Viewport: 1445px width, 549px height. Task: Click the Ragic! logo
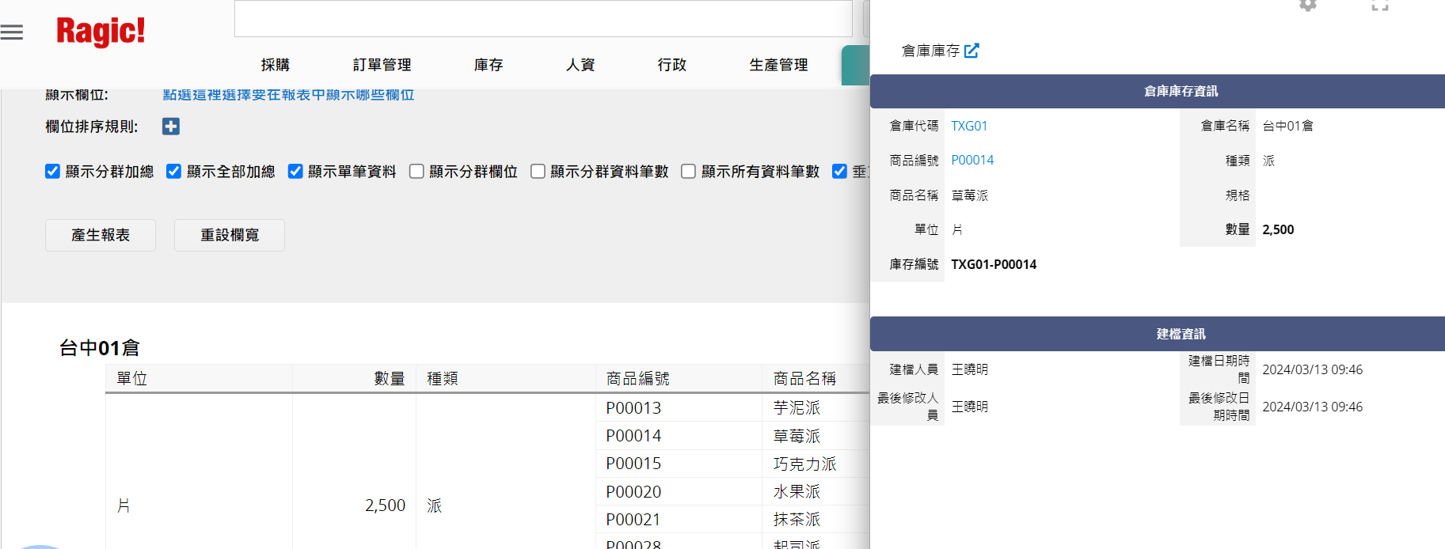tap(101, 32)
